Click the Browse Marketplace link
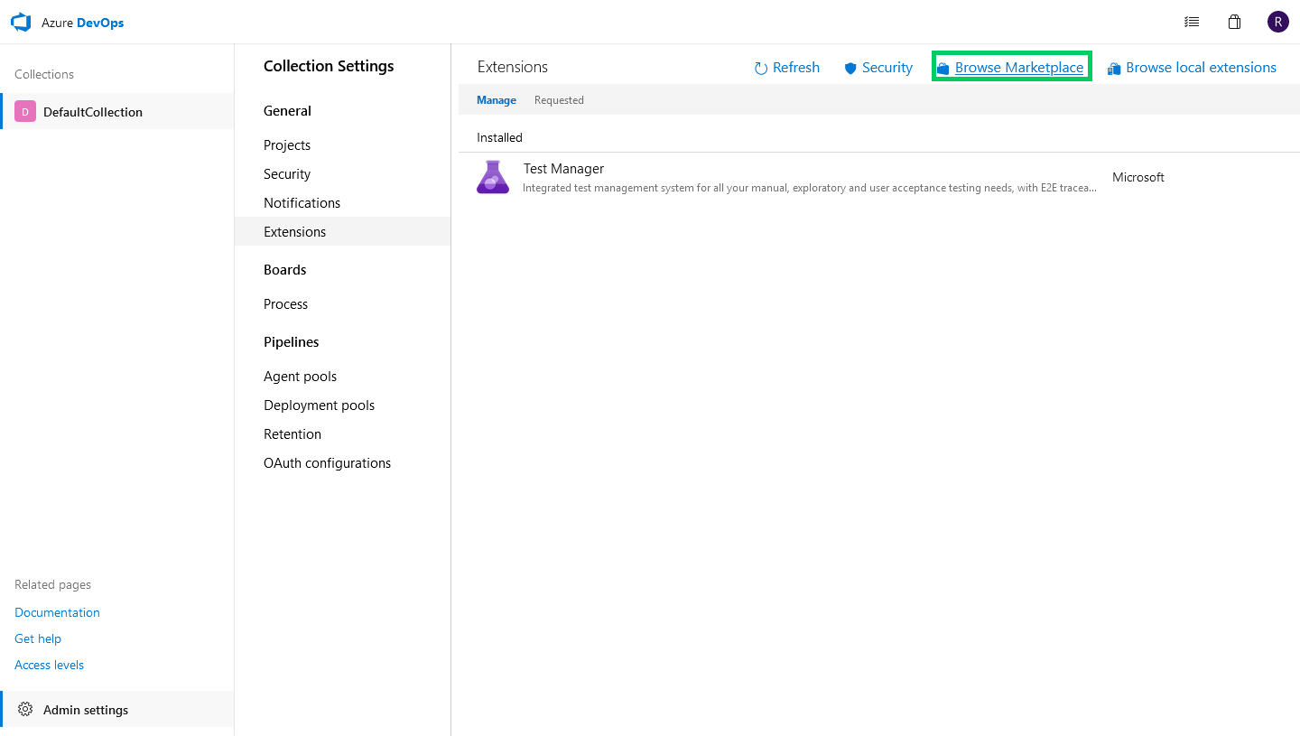This screenshot has height=736, width=1300. click(1019, 68)
